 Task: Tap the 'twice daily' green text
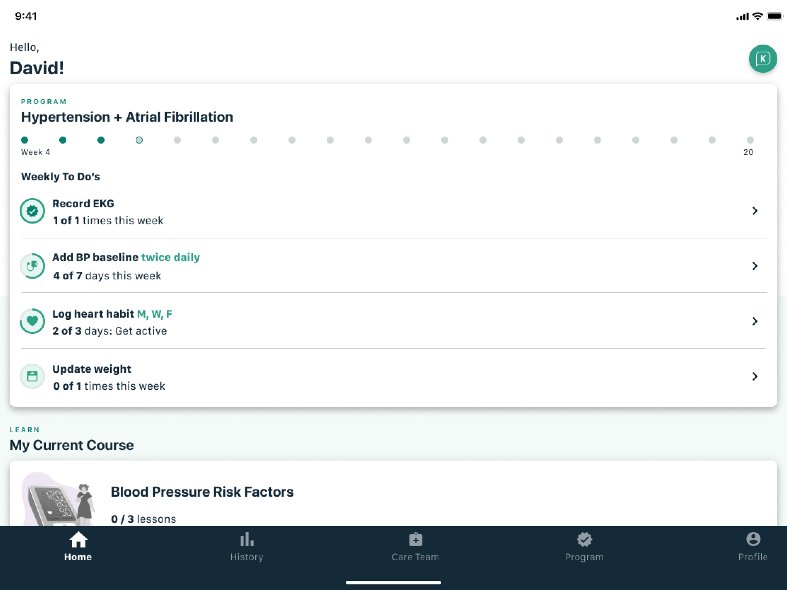click(171, 257)
